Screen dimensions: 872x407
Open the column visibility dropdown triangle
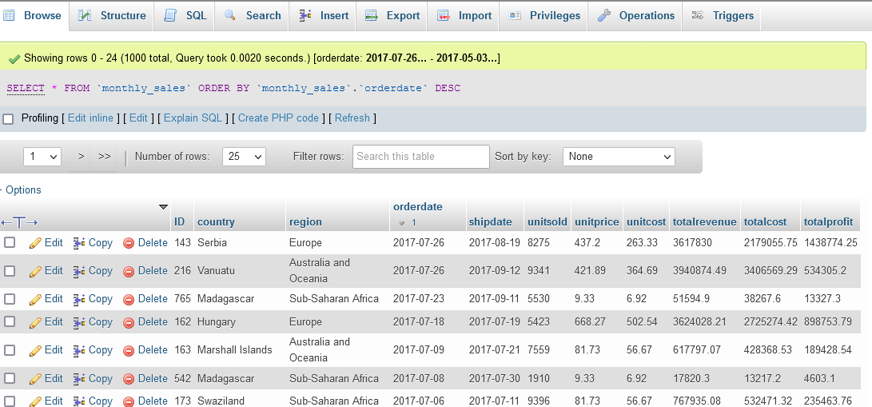point(163,207)
